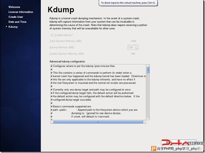Select License Information in sidebar
The height and width of the screenshot is (153, 205).
tap(21, 12)
